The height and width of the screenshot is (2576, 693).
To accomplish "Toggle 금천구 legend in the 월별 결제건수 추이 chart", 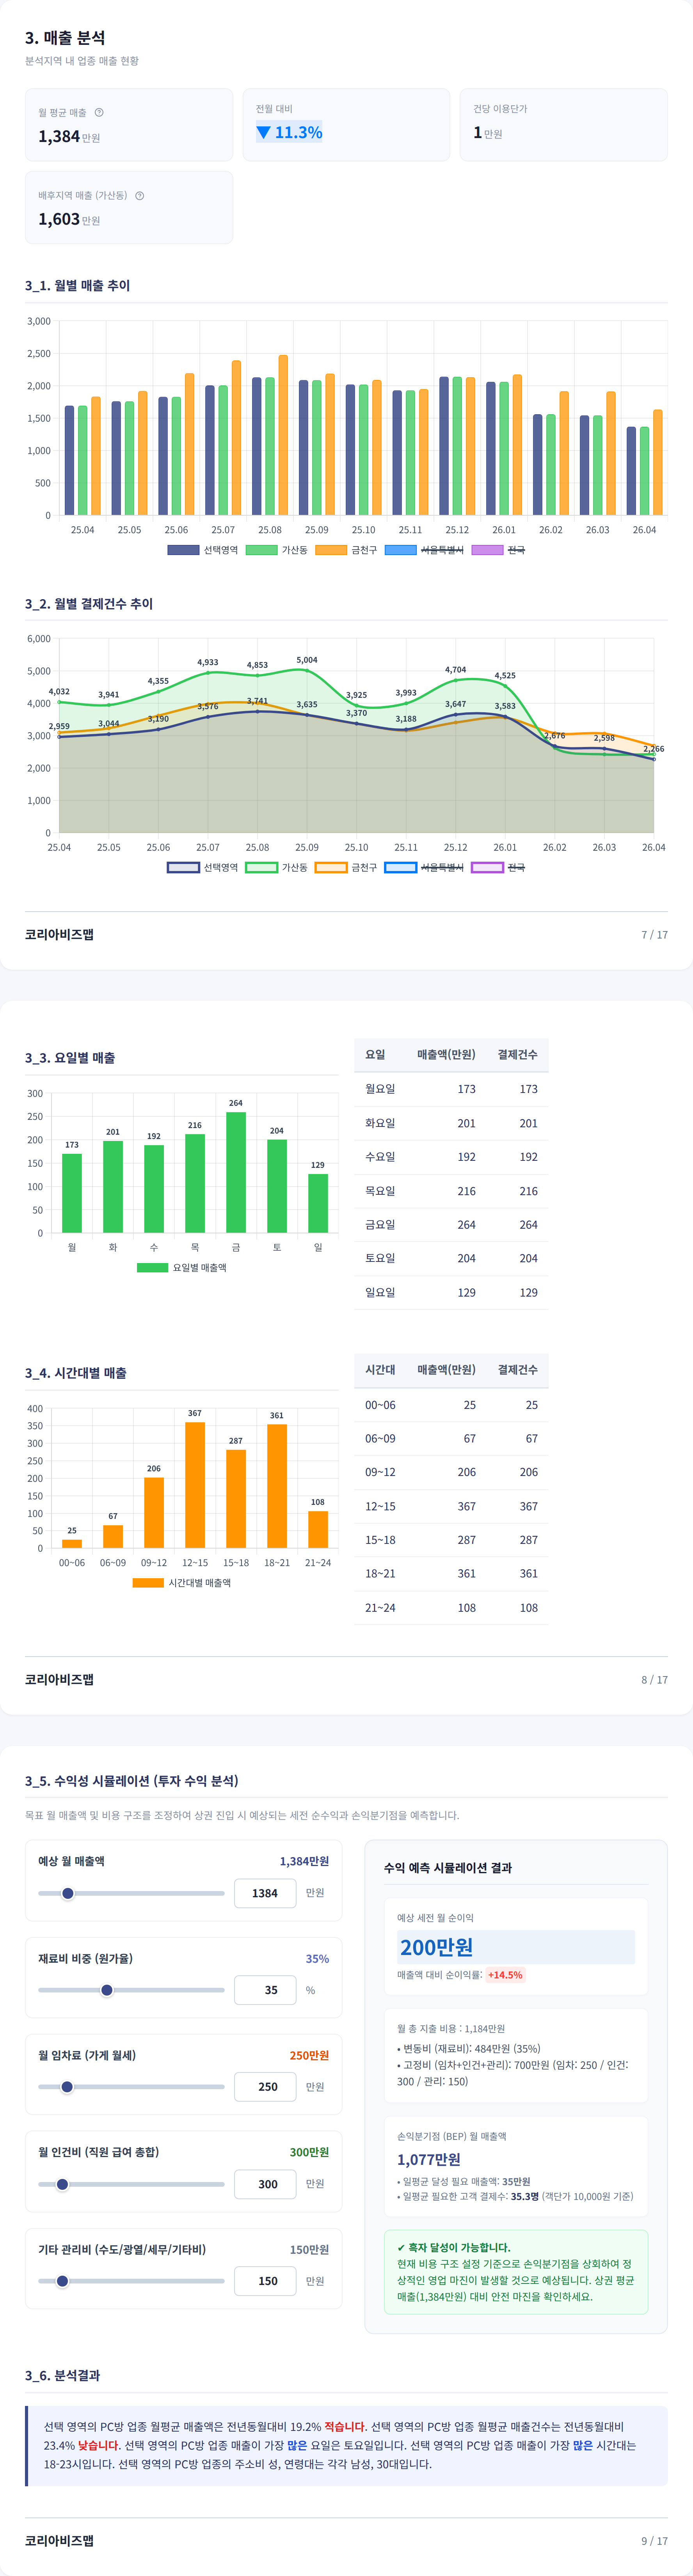I will (x=346, y=867).
